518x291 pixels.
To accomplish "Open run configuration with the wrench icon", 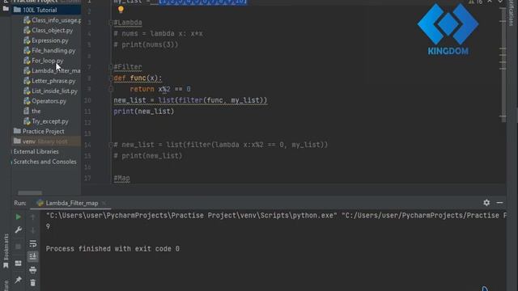I will coord(18,230).
